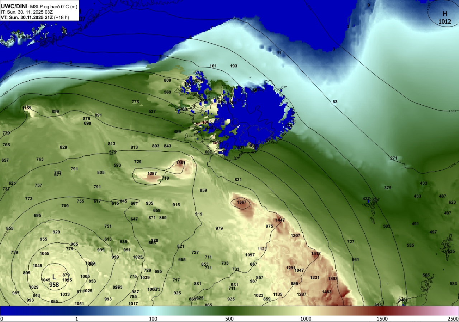Viewport: 459px width, 322px height.
Task: Click the height value 821
Action: click(x=181, y=246)
